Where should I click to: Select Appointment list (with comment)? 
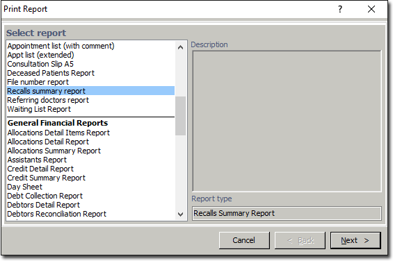[90, 46]
